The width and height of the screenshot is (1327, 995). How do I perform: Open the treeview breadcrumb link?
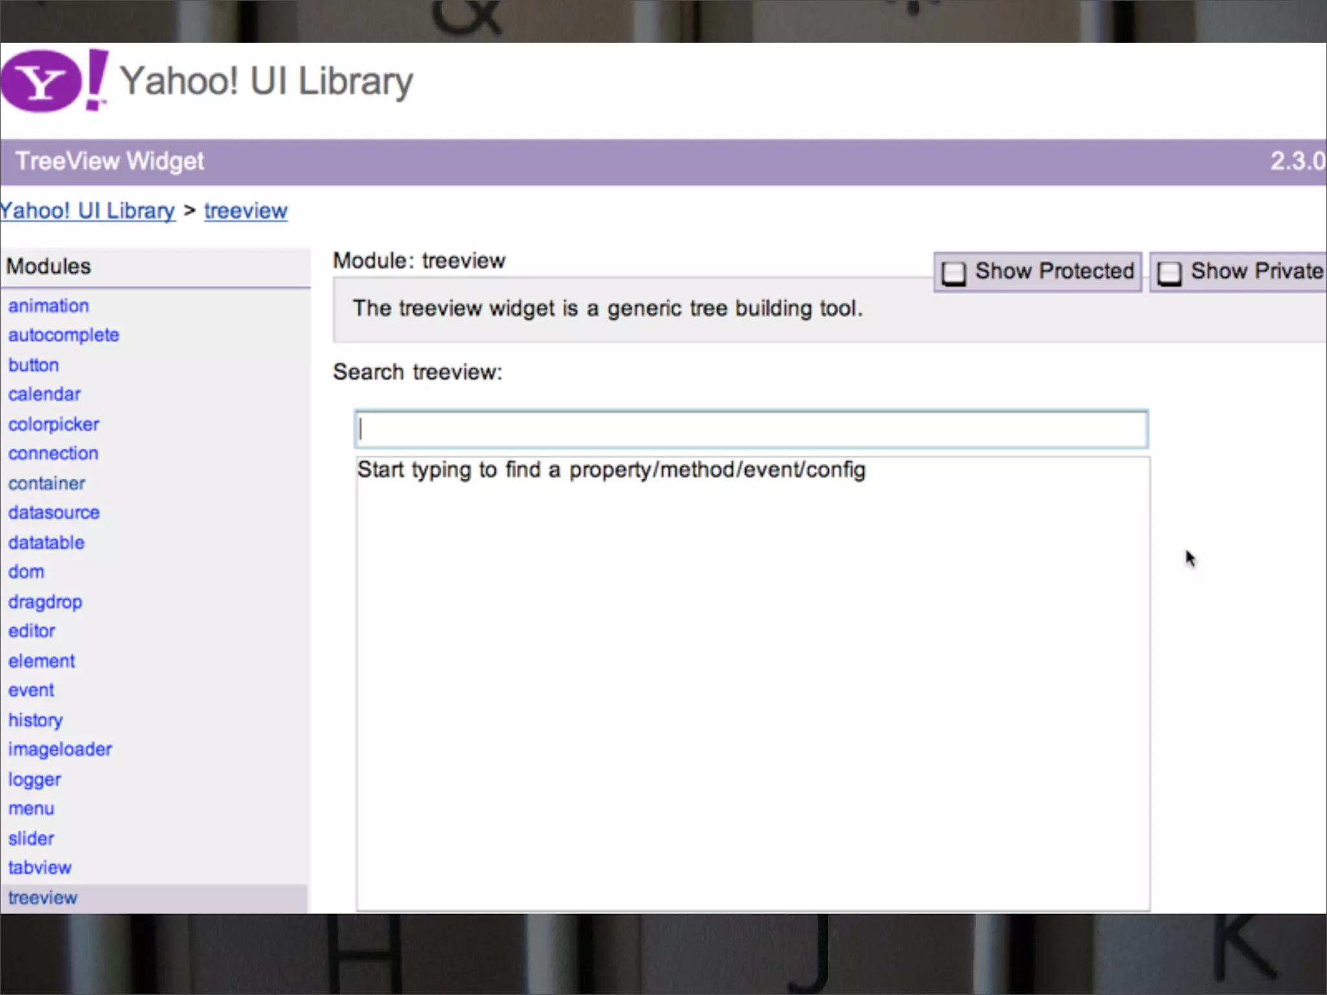(x=246, y=211)
